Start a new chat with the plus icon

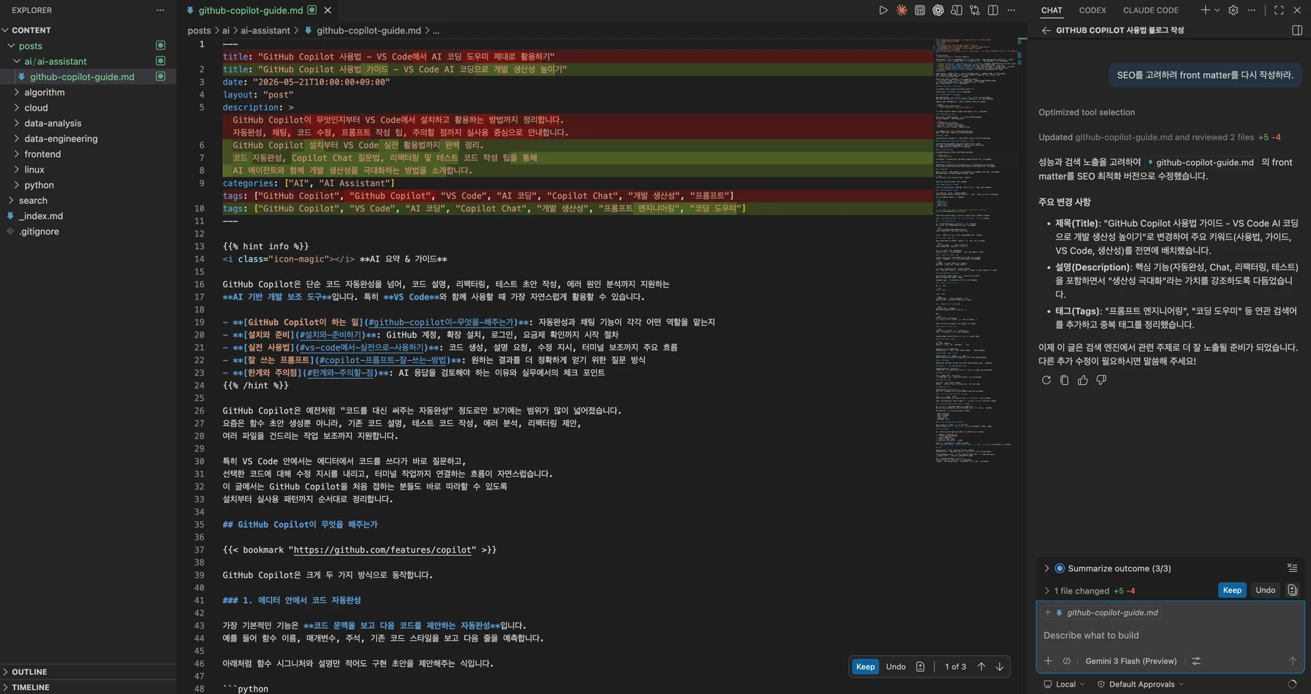click(1205, 10)
